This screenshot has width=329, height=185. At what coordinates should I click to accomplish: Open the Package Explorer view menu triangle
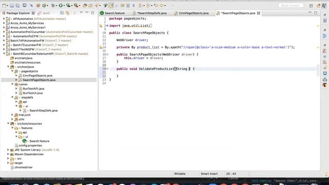pyautogui.click(x=81, y=12)
